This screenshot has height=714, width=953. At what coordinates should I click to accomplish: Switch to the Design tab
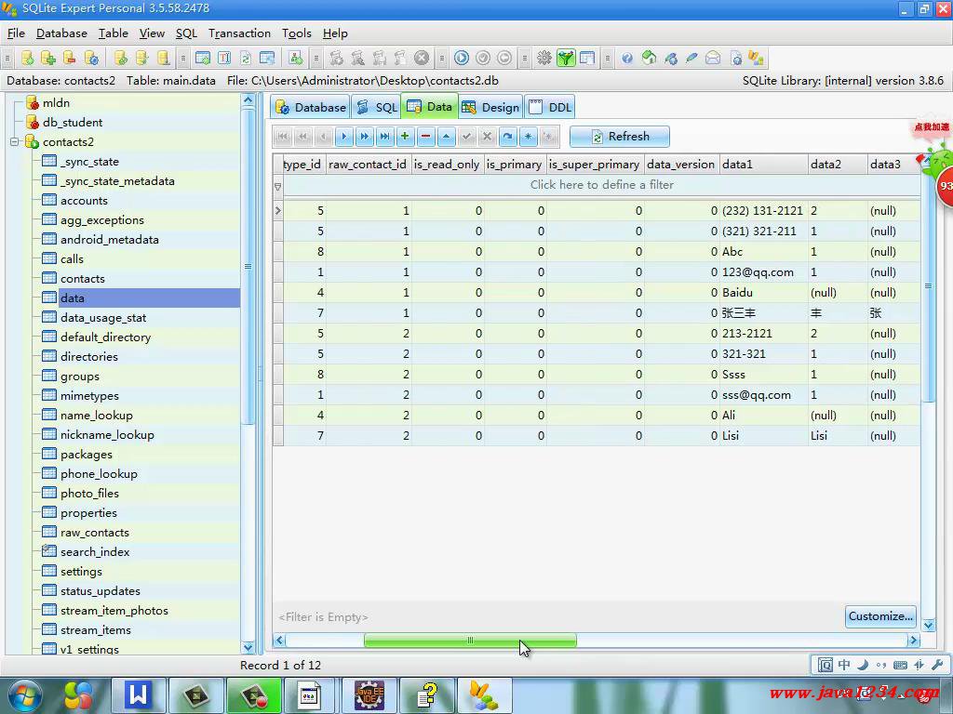tap(490, 107)
